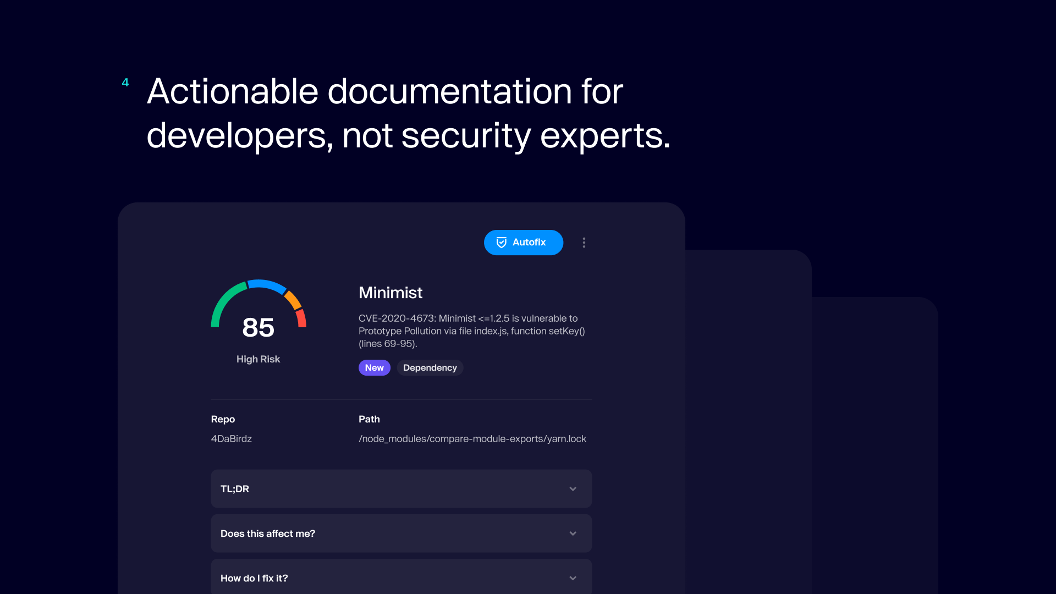Click the risk score gauge showing 85

258,327
